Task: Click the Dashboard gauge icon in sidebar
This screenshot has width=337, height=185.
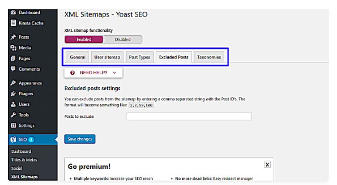Action: (13, 13)
